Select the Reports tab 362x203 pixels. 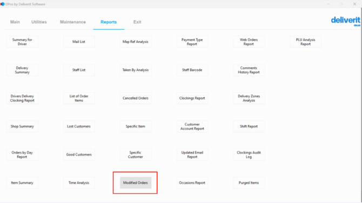coord(109,22)
